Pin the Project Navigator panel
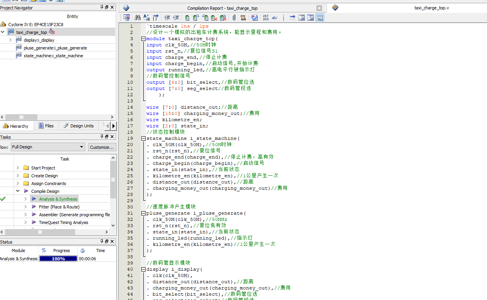 coord(102,7)
